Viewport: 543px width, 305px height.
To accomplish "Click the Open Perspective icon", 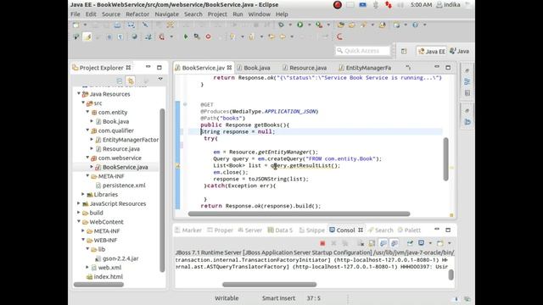I will pyautogui.click(x=404, y=51).
